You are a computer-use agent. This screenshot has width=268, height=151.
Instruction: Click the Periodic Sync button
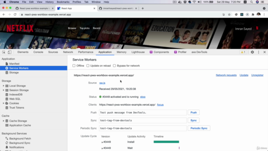(x=199, y=128)
